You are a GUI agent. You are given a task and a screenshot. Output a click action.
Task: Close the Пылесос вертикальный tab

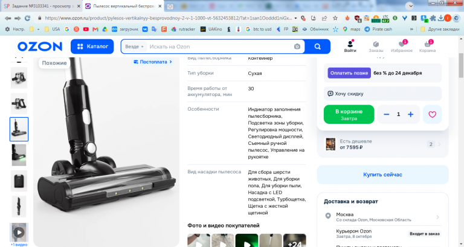159,6
